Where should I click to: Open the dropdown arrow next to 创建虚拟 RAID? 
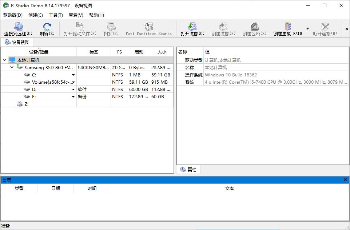point(307,29)
